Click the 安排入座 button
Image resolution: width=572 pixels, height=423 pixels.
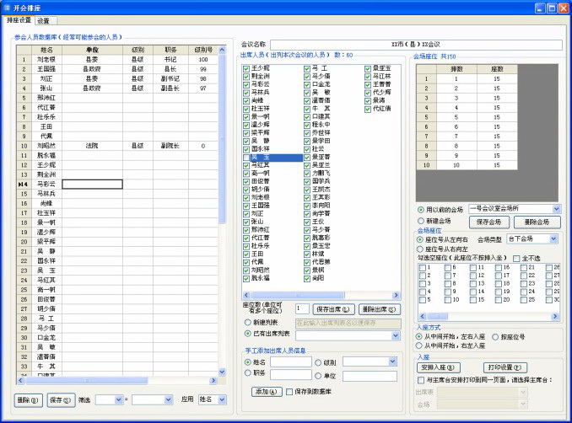[x=437, y=367]
